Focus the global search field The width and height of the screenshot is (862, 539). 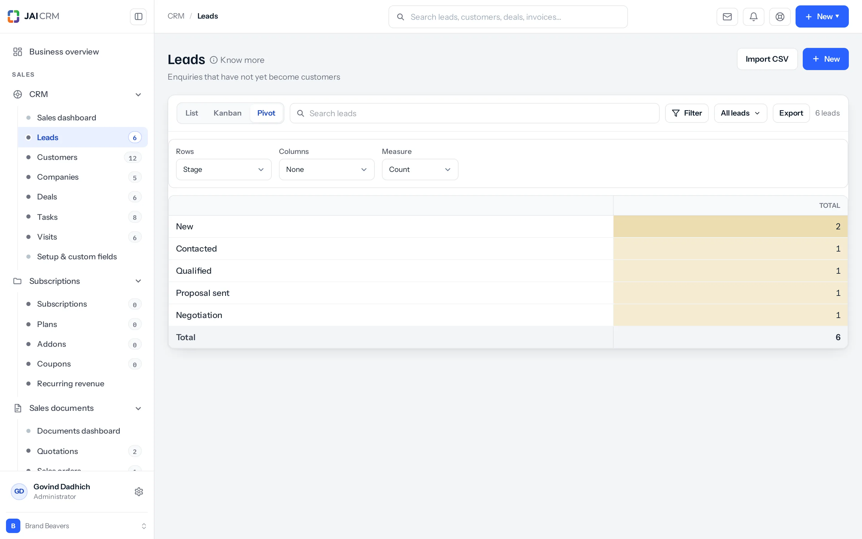(x=508, y=17)
